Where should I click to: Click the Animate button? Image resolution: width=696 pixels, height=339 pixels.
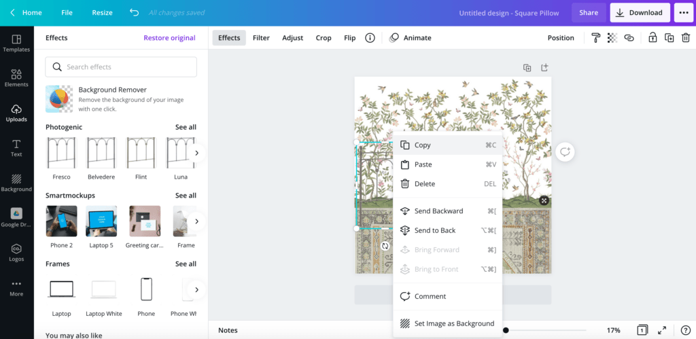(410, 38)
